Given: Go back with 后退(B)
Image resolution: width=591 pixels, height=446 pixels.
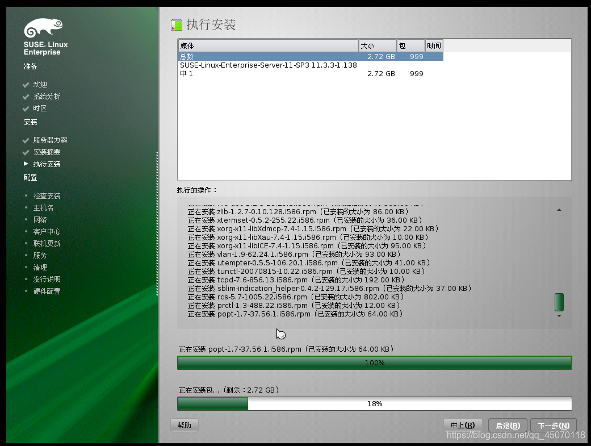Looking at the screenshot, I should tap(508, 425).
